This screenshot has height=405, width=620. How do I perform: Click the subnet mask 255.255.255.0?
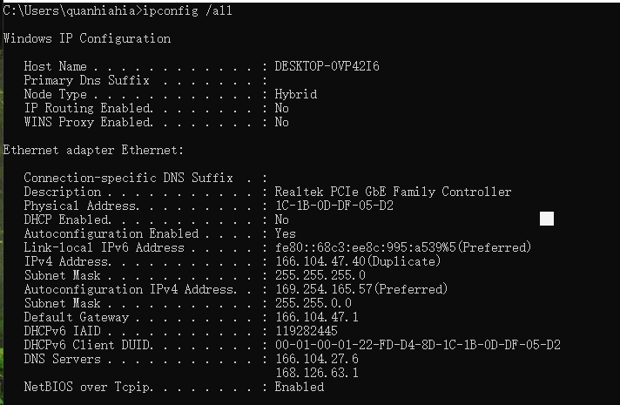click(x=320, y=275)
